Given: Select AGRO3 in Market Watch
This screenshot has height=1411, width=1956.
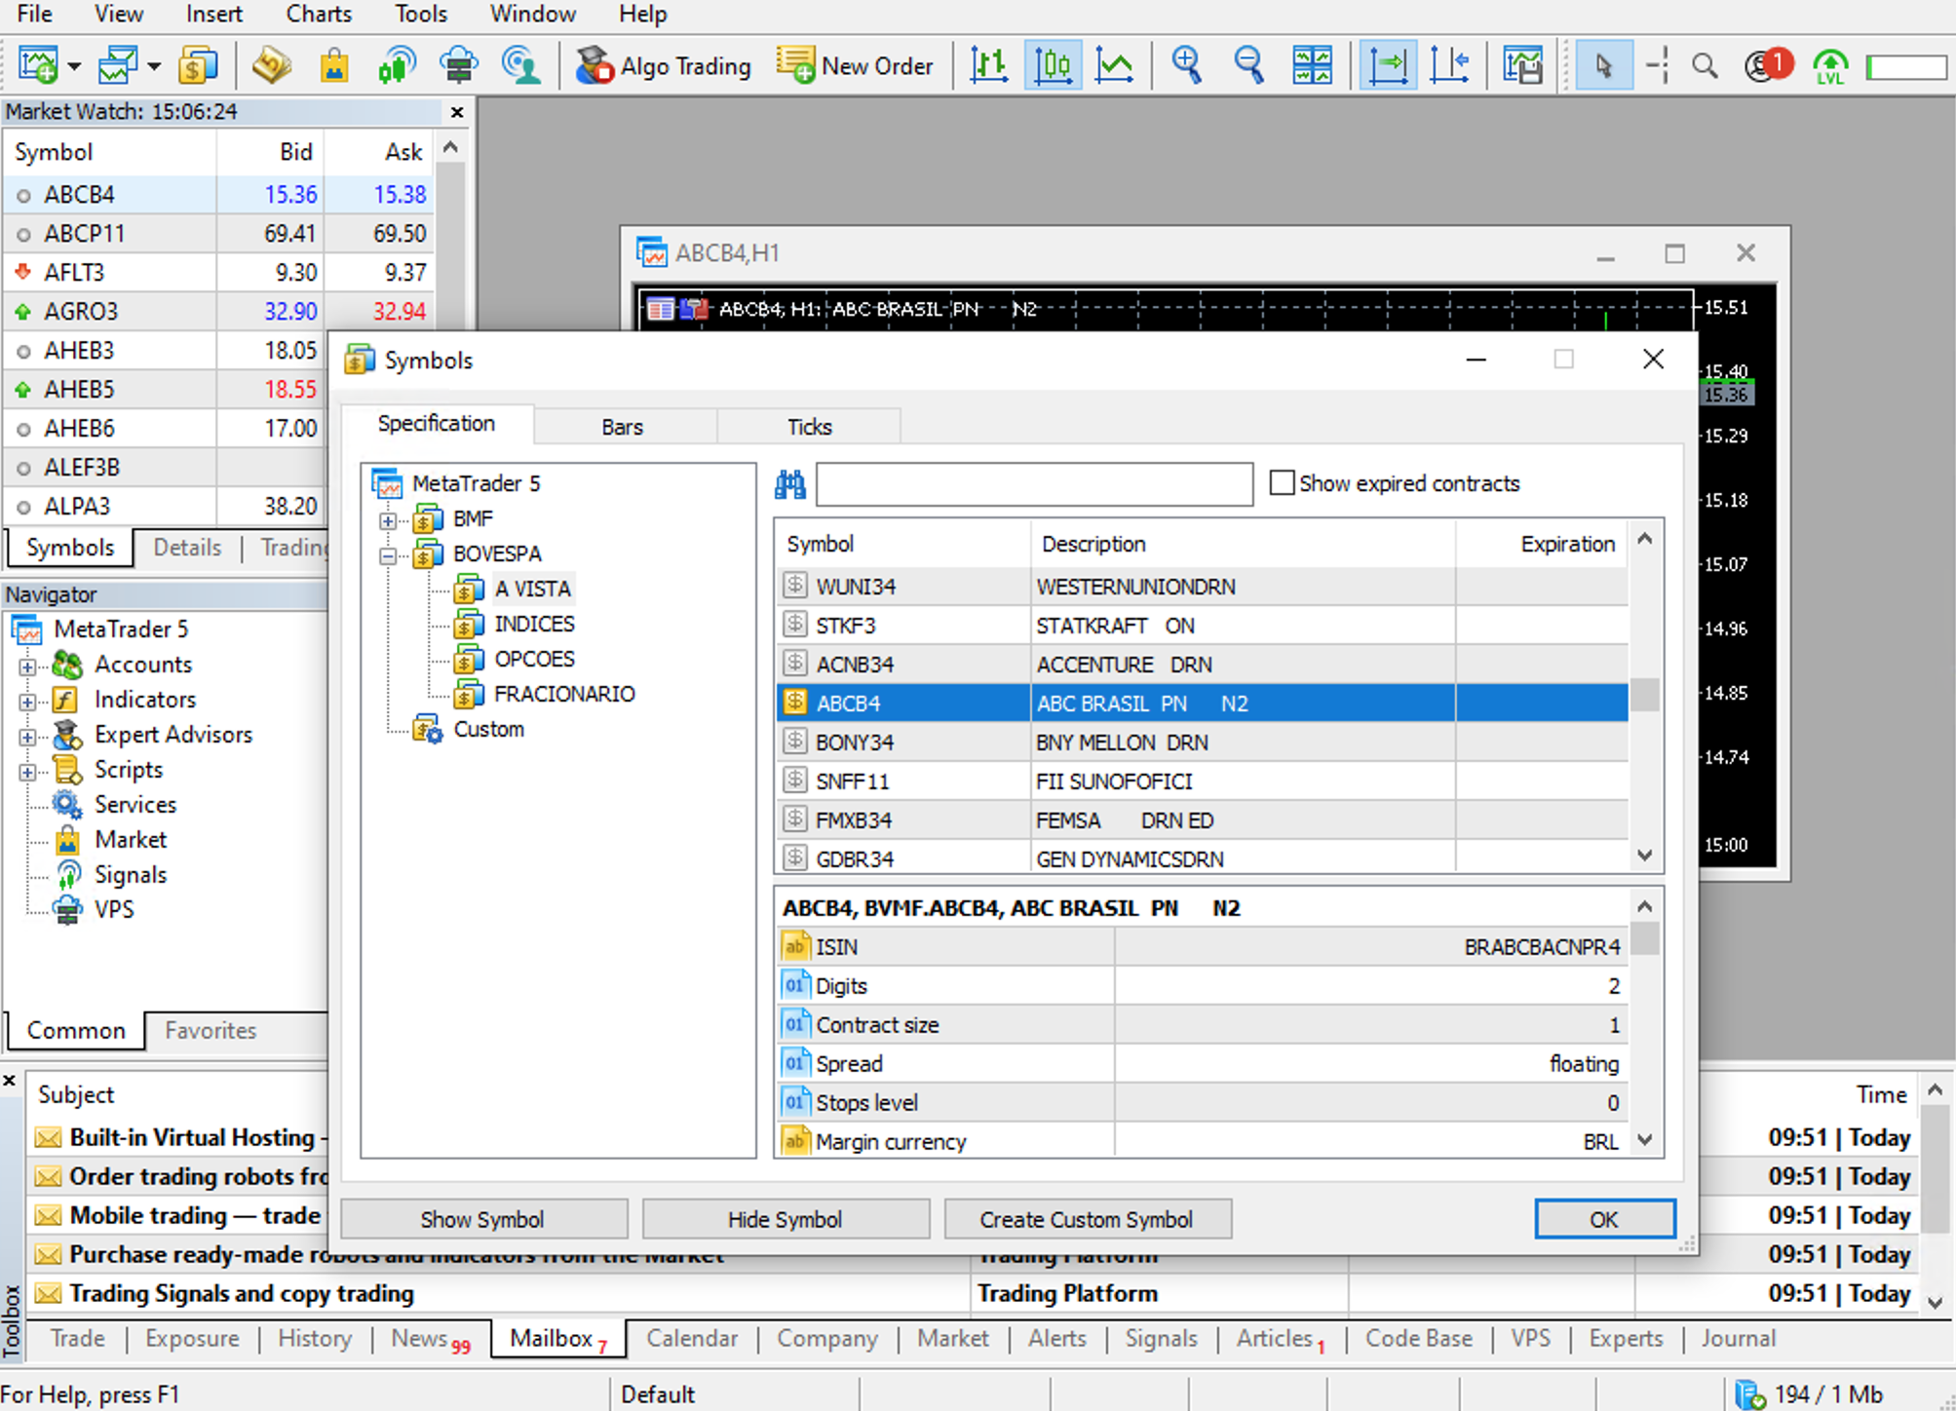Looking at the screenshot, I should (219, 312).
